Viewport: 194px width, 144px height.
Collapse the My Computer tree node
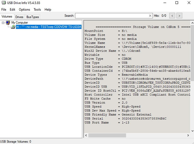[x=3, y=22]
